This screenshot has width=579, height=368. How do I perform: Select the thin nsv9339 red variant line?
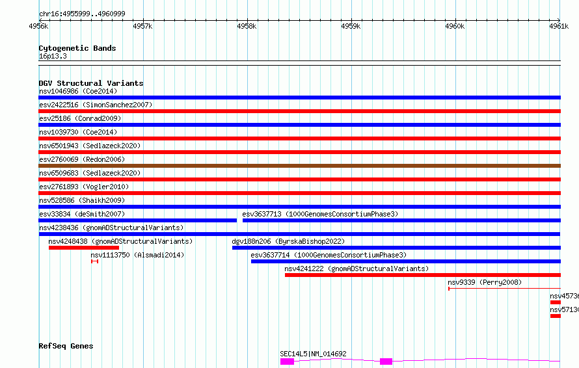[504, 289]
